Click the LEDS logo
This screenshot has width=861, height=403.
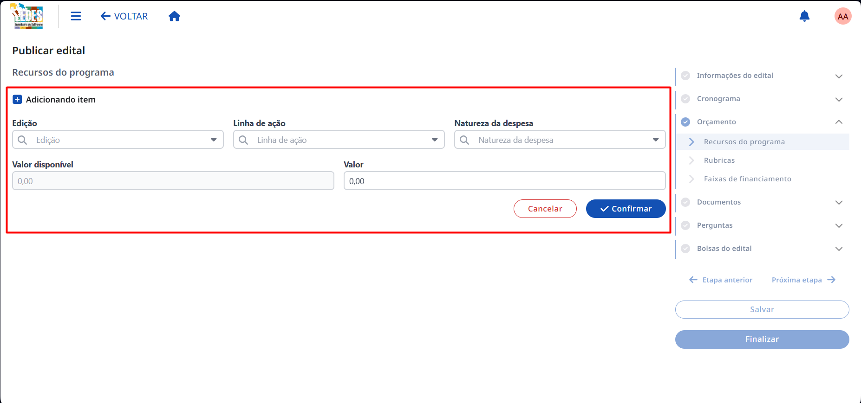[27, 16]
